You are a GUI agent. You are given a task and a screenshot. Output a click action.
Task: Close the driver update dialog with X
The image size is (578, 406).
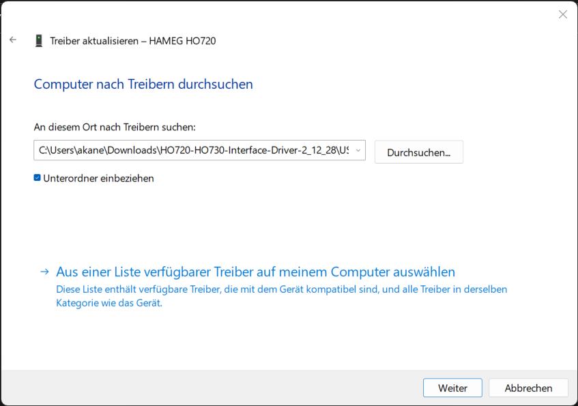point(562,14)
